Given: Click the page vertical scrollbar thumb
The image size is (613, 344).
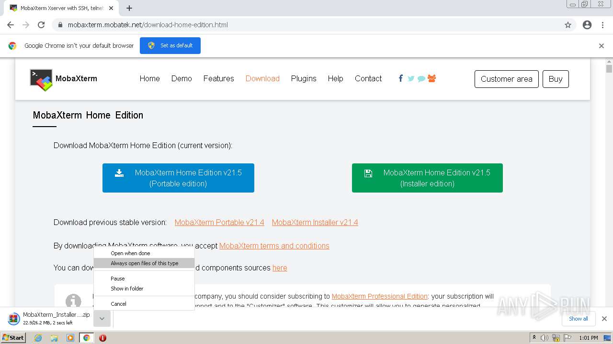Looking at the screenshot, I should [x=609, y=69].
